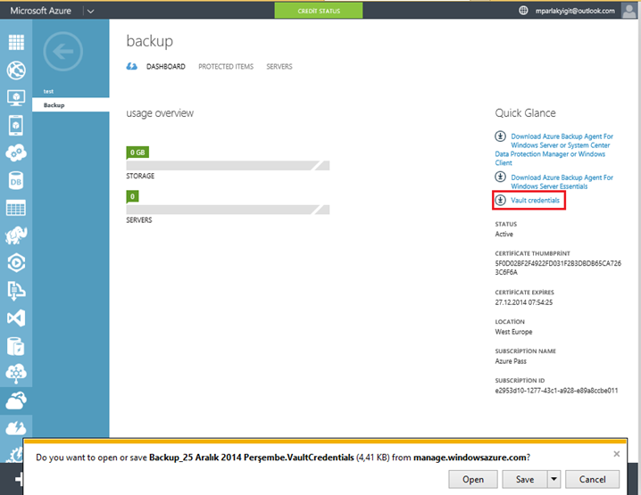641x495 pixels.
Task: Click Vault credentials link
Action: tap(535, 200)
